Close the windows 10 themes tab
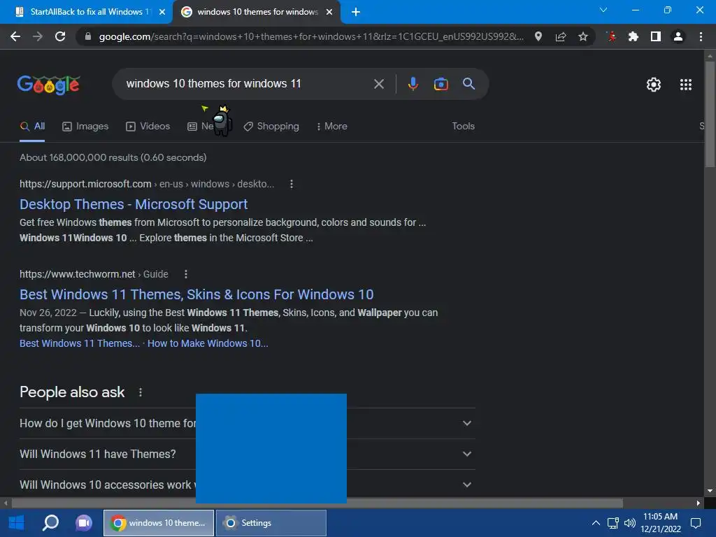 pos(329,12)
